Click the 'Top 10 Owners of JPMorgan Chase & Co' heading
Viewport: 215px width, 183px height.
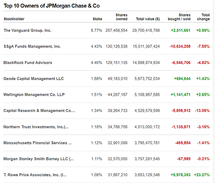point(52,6)
